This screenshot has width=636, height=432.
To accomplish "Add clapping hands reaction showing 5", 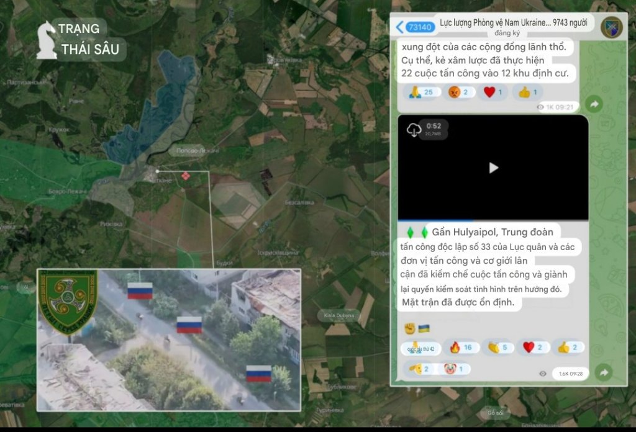I will [x=499, y=348].
